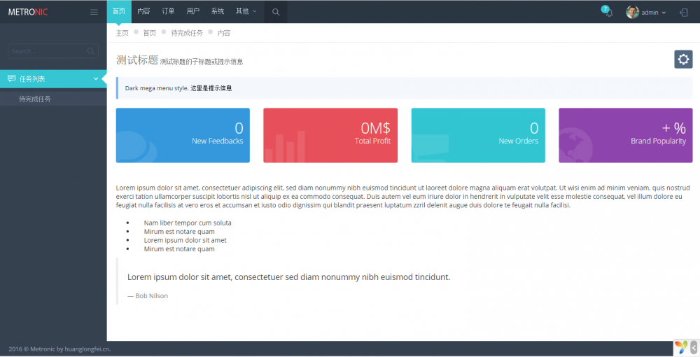Open the New Feedbacks blue tile
The height and width of the screenshot is (357, 700).
tap(183, 135)
